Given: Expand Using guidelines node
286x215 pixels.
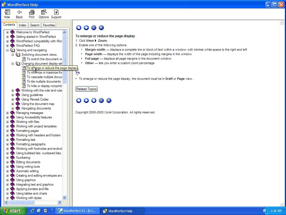Looking at the screenshot, I should pyautogui.click(x=13, y=95).
